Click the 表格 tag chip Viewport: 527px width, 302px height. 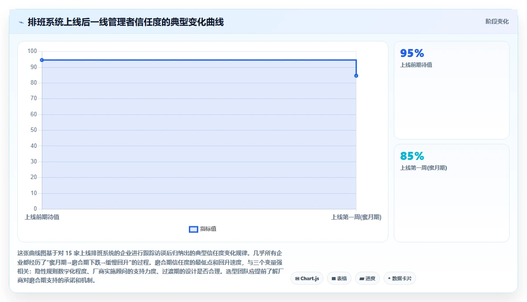coord(339,278)
